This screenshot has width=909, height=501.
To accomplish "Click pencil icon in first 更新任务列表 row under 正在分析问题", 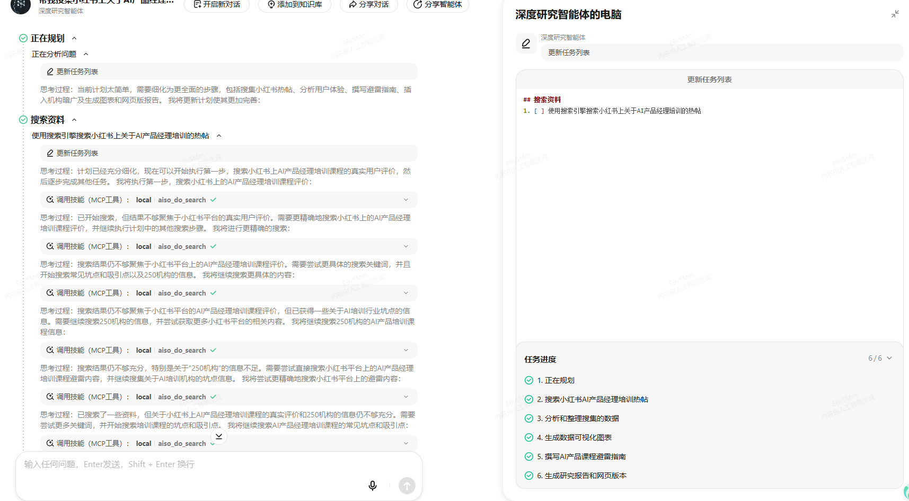I will tap(50, 71).
